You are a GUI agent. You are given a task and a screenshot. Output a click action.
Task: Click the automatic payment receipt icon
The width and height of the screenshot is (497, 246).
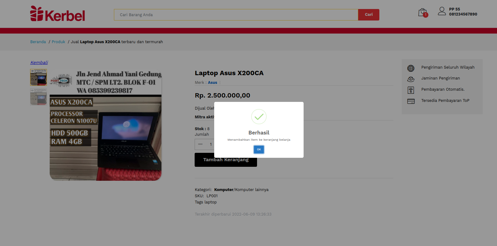point(411,90)
